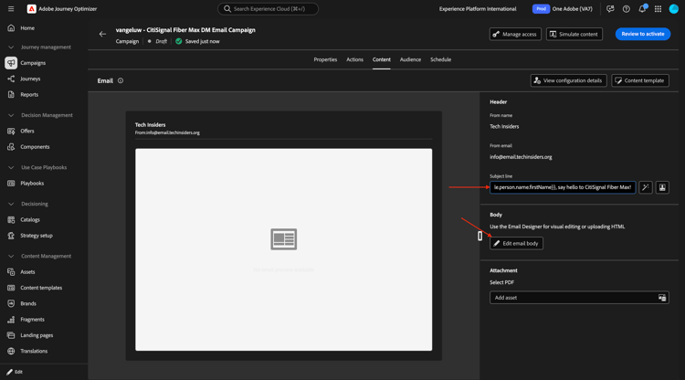685x380 pixels.
Task: Open personalization dialog icon next to subject line
Action: click(662, 187)
